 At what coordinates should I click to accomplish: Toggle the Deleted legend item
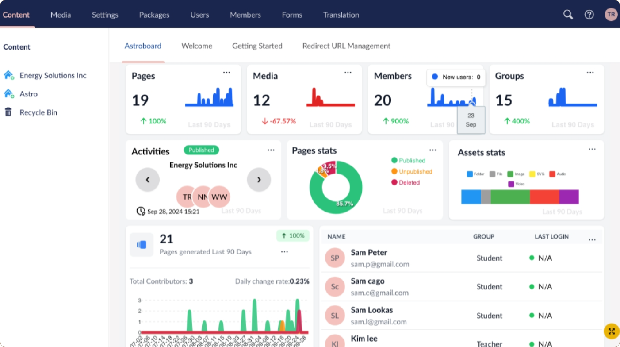[x=405, y=182]
